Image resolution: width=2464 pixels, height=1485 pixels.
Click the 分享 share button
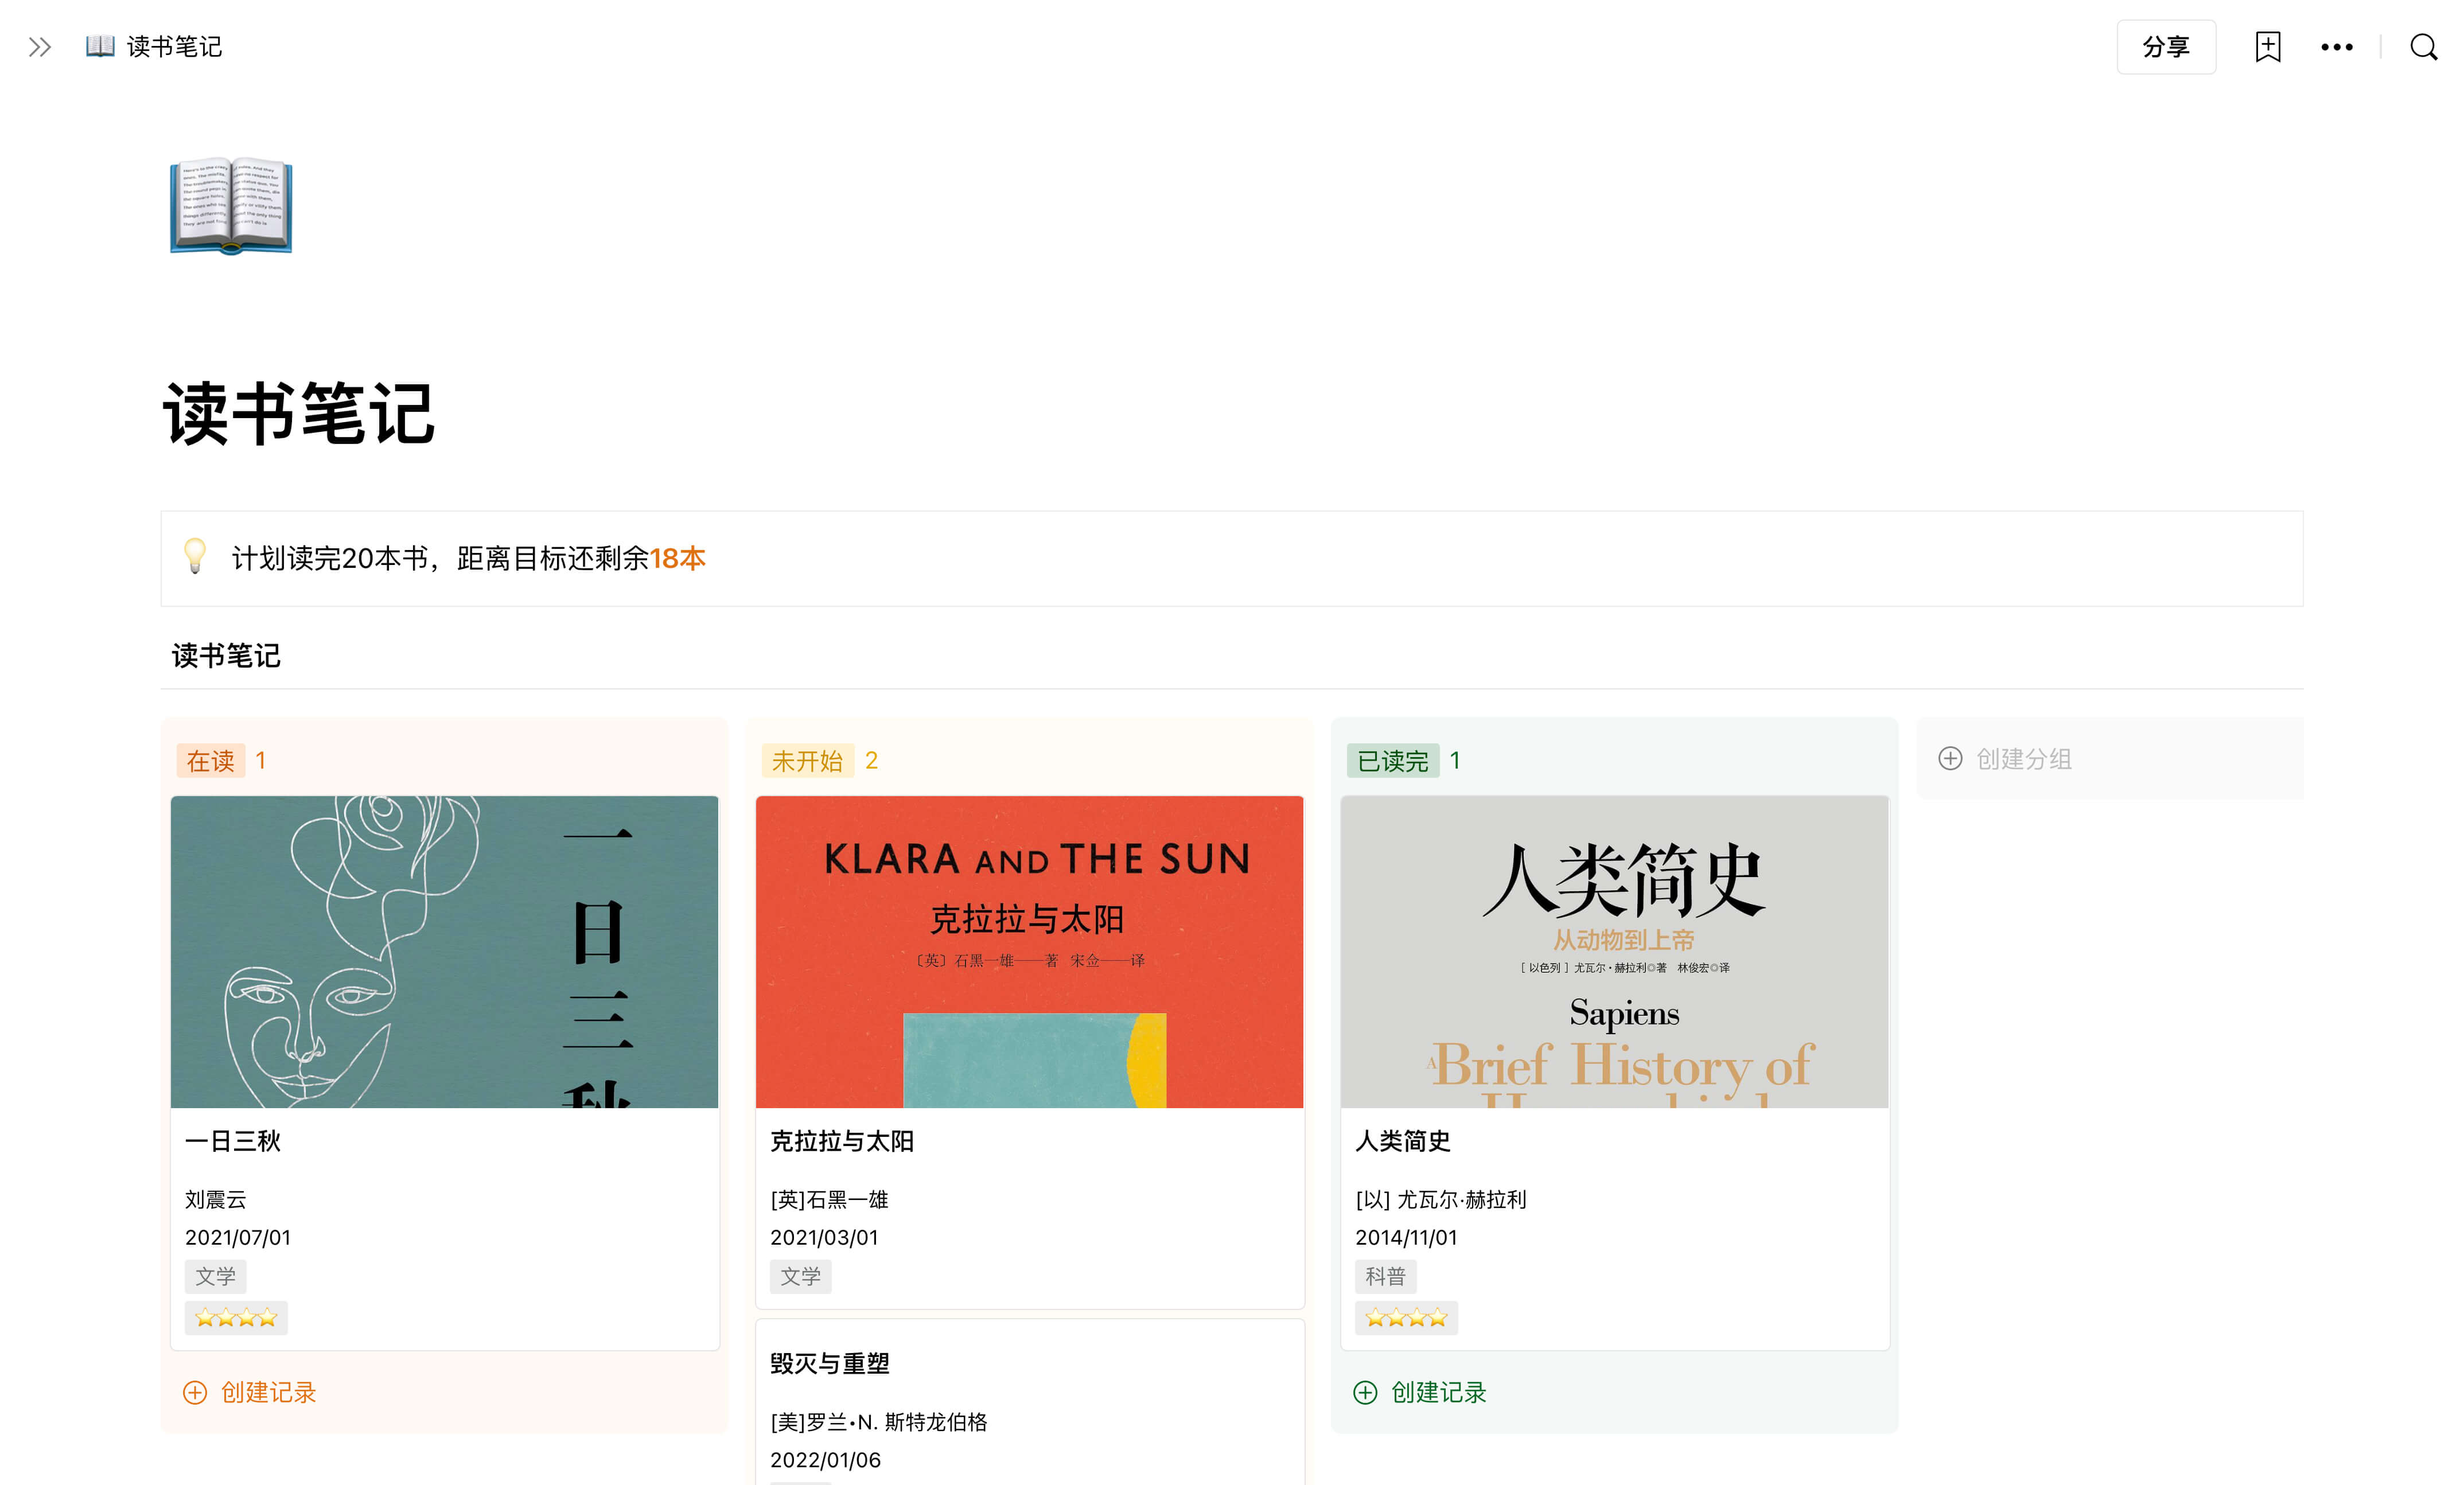[2165, 47]
